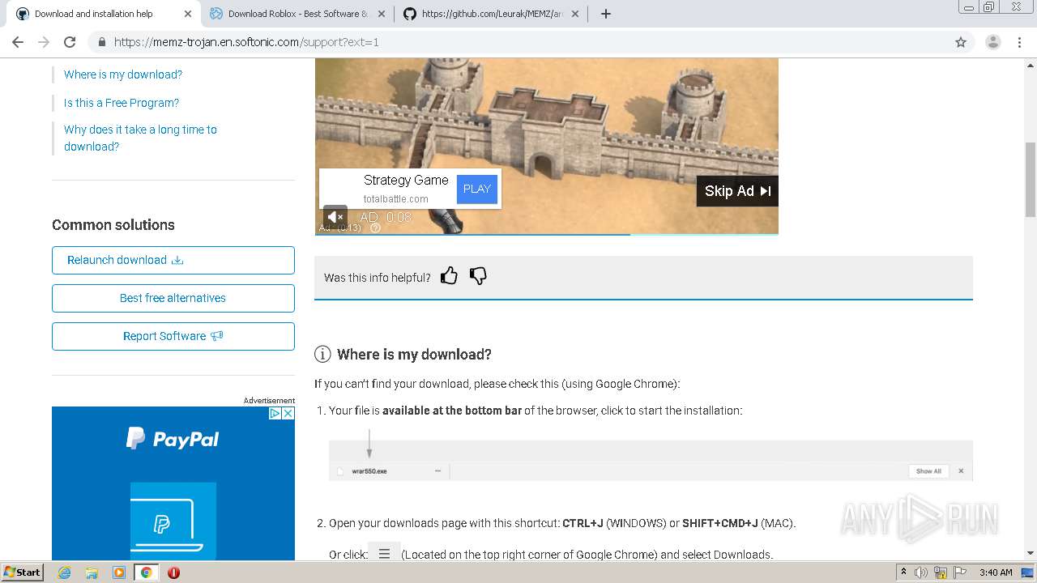1037x583 pixels.
Task: Skip the video ad
Action: [x=737, y=191]
